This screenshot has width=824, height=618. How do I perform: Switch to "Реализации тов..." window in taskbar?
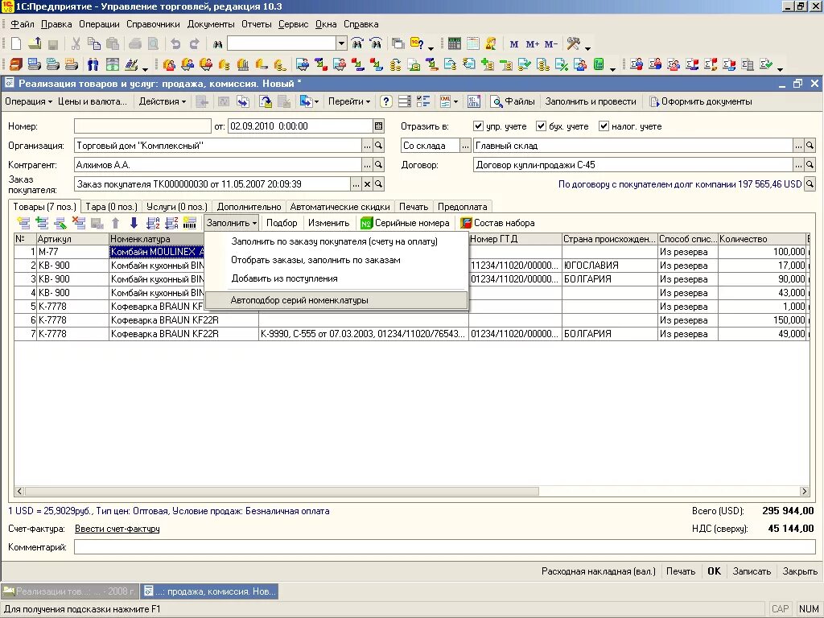click(x=70, y=591)
